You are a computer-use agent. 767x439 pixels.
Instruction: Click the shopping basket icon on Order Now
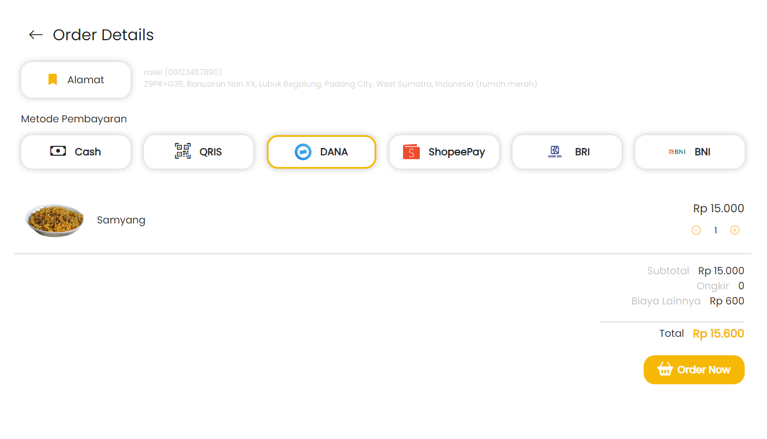pyautogui.click(x=665, y=369)
